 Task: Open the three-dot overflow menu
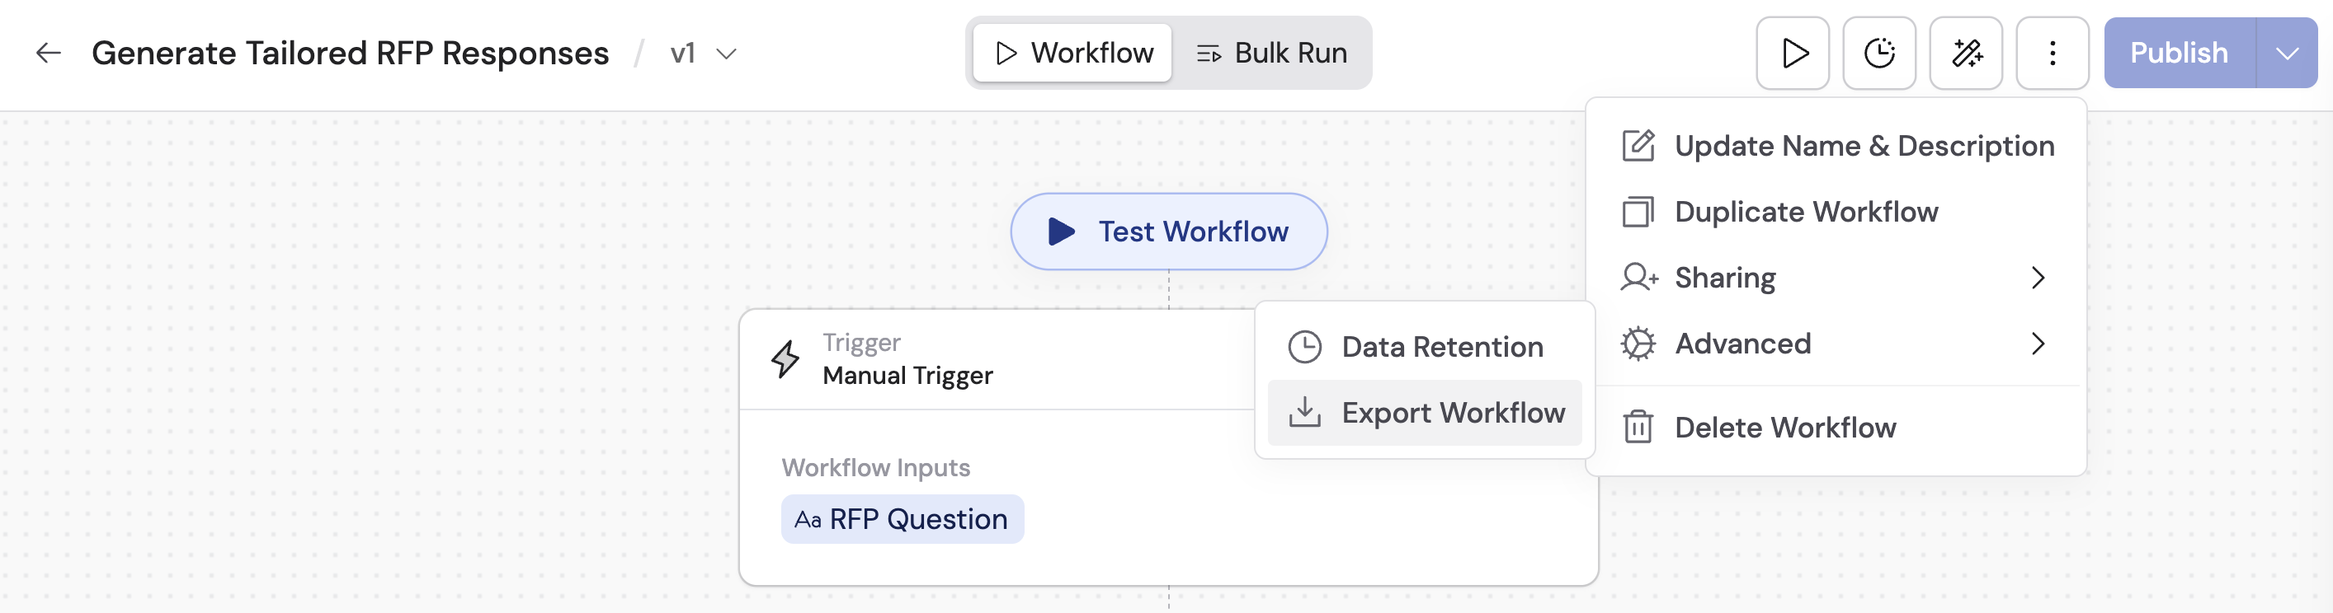pos(2053,53)
